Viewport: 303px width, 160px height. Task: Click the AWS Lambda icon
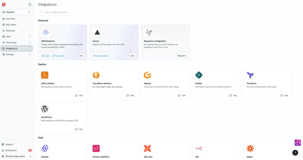45,75
